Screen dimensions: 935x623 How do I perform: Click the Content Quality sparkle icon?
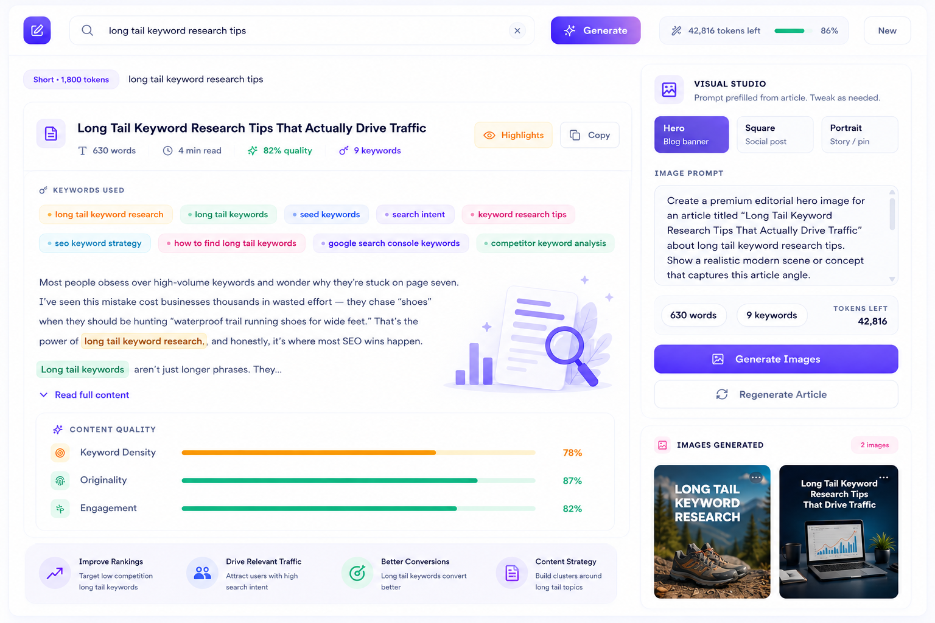[58, 430]
